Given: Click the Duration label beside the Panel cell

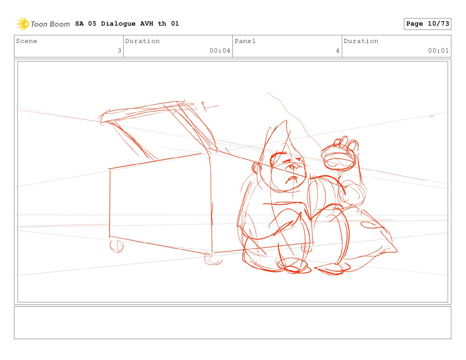Looking at the screenshot, I should click(x=361, y=41).
